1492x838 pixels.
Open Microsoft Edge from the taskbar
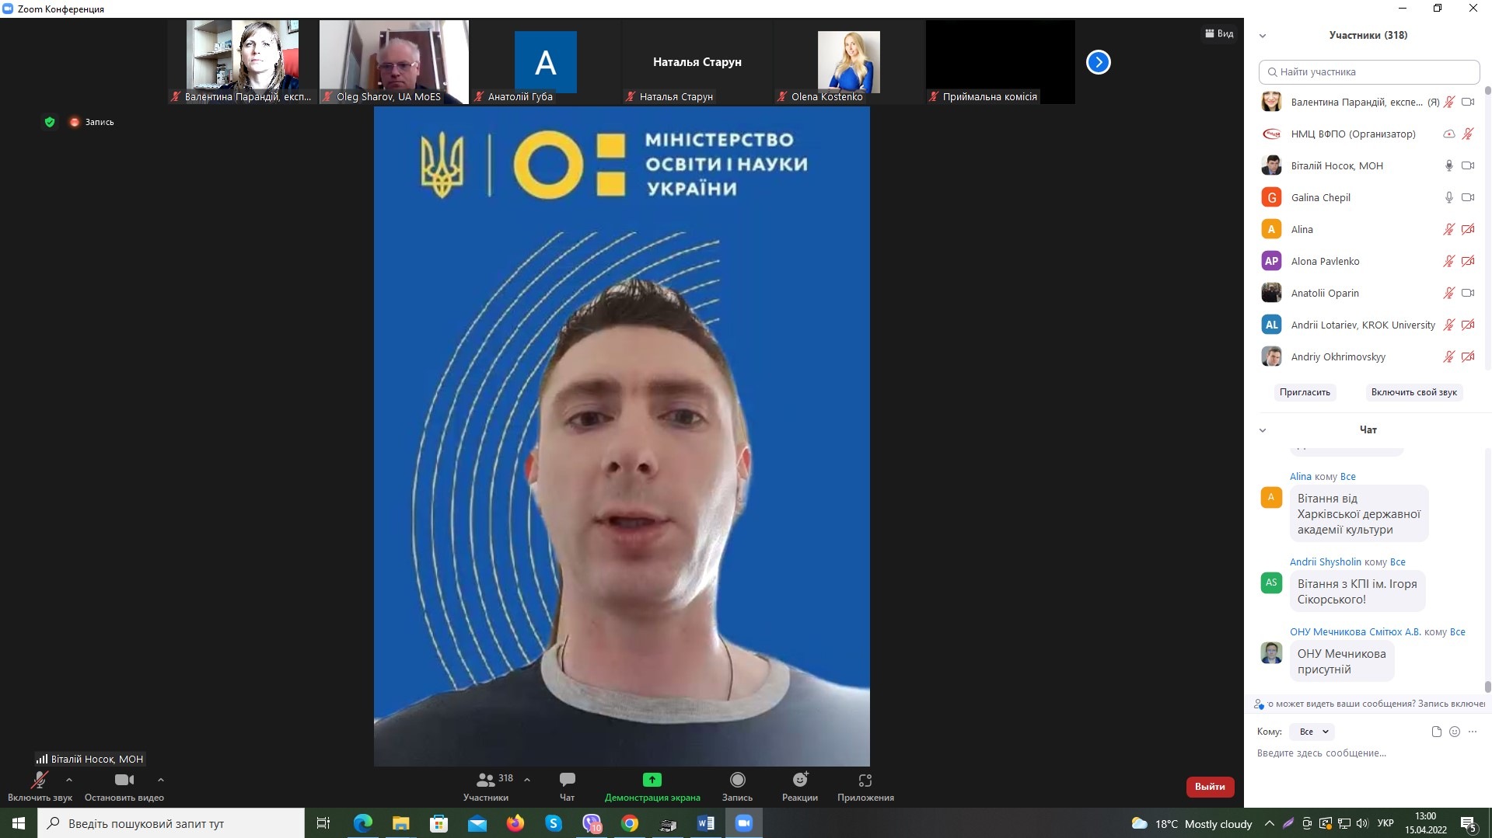(363, 823)
